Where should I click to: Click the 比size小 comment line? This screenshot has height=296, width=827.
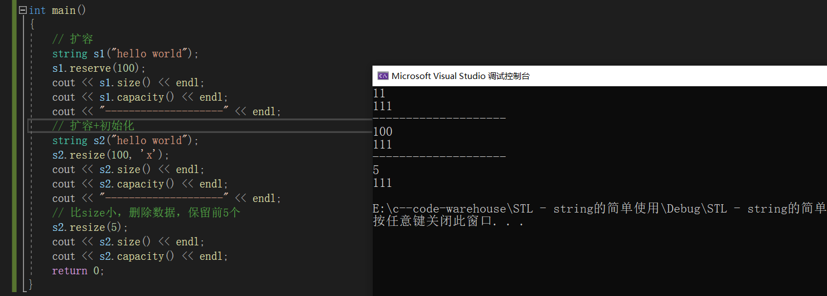pyautogui.click(x=146, y=213)
